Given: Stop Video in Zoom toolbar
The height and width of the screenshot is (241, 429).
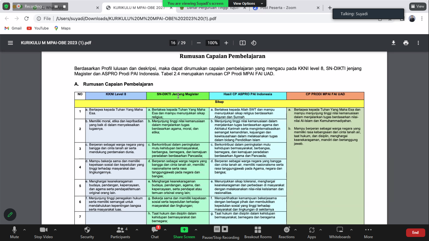Looking at the screenshot, I should (x=43, y=233).
